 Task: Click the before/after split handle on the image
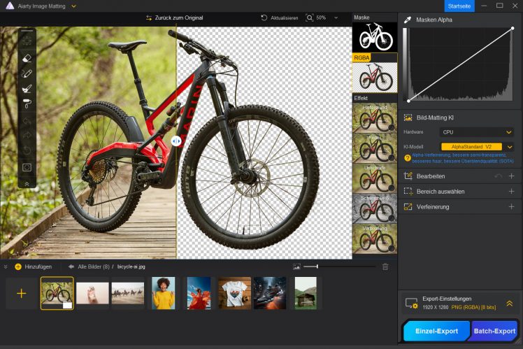[x=176, y=141]
